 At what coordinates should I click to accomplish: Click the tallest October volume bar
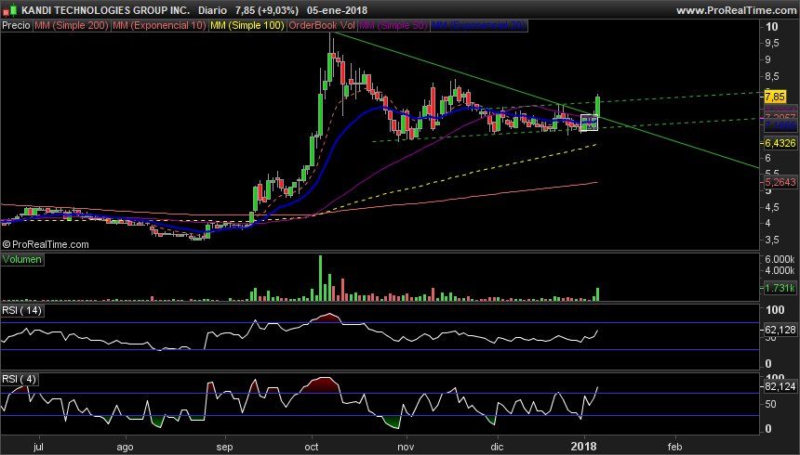click(320, 279)
